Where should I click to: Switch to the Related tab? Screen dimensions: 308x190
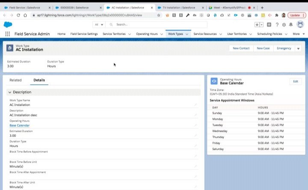(x=15, y=80)
